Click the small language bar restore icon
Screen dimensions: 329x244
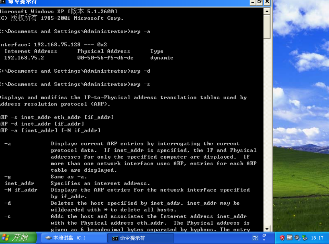[264, 235]
